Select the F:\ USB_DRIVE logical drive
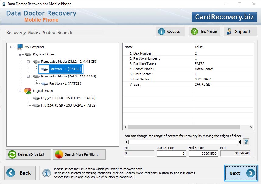Screen dimensions: 261x184 tap(69, 106)
